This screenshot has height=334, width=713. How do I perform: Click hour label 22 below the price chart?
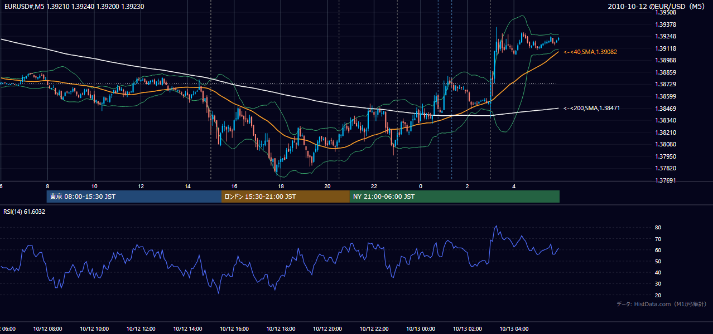374,186
